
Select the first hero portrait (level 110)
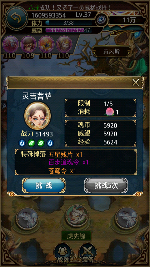point(11,44)
